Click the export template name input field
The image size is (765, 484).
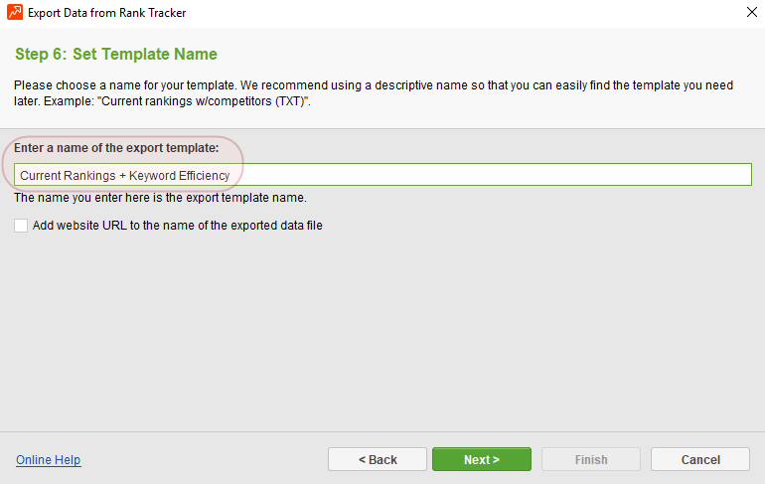pyautogui.click(x=382, y=175)
